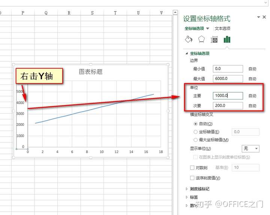The image size is (270, 215).
Task: Open the 显示单位 dropdown
Action: tap(250, 149)
